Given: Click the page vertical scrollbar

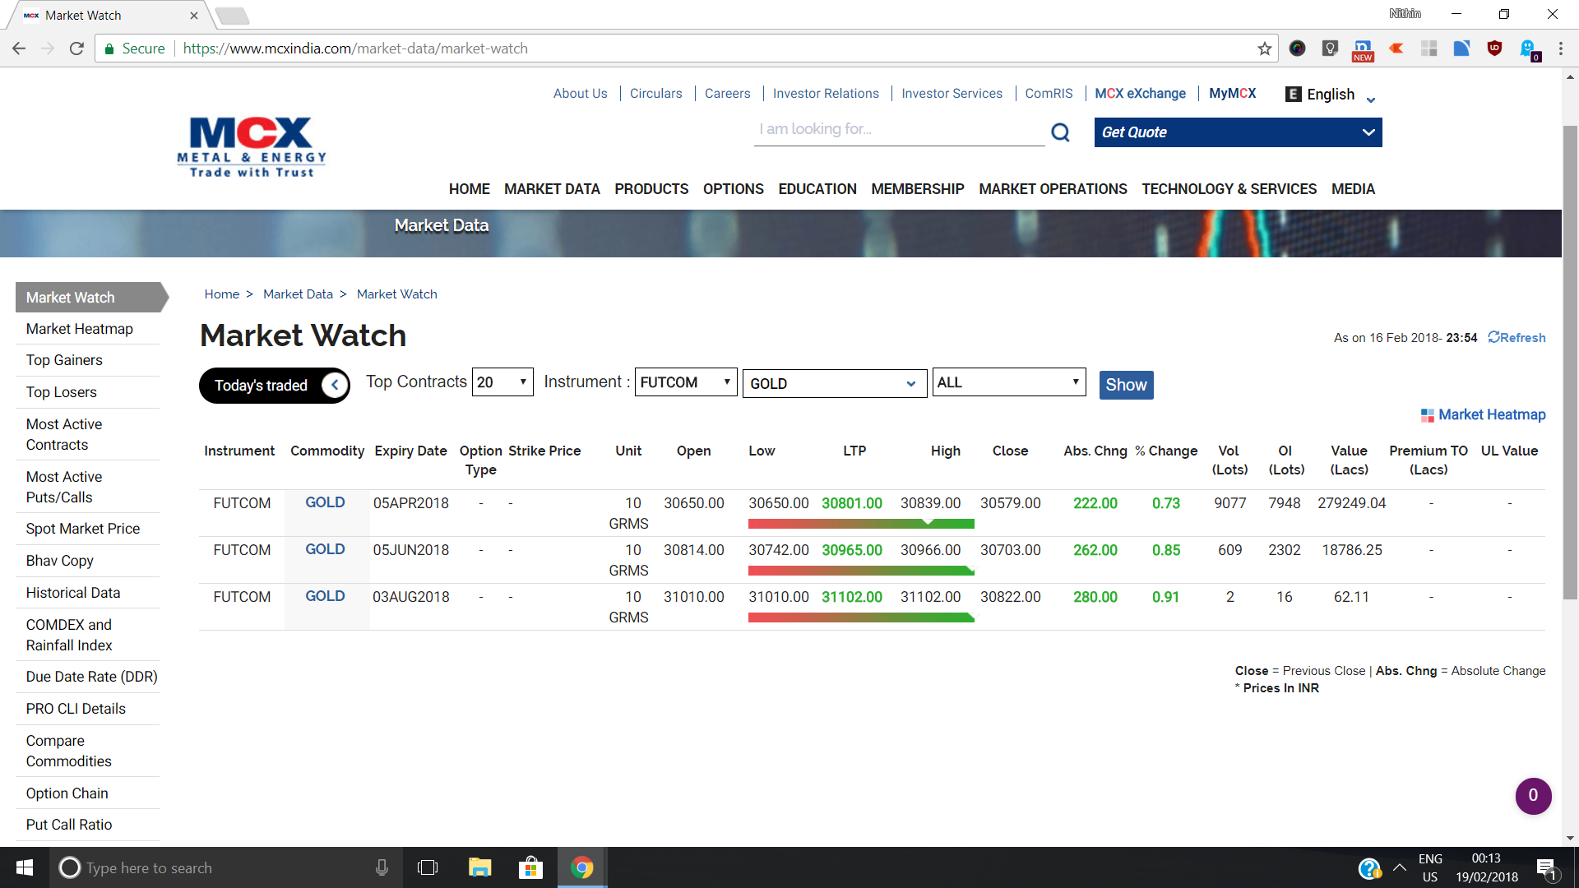Looking at the screenshot, I should pyautogui.click(x=1571, y=362).
